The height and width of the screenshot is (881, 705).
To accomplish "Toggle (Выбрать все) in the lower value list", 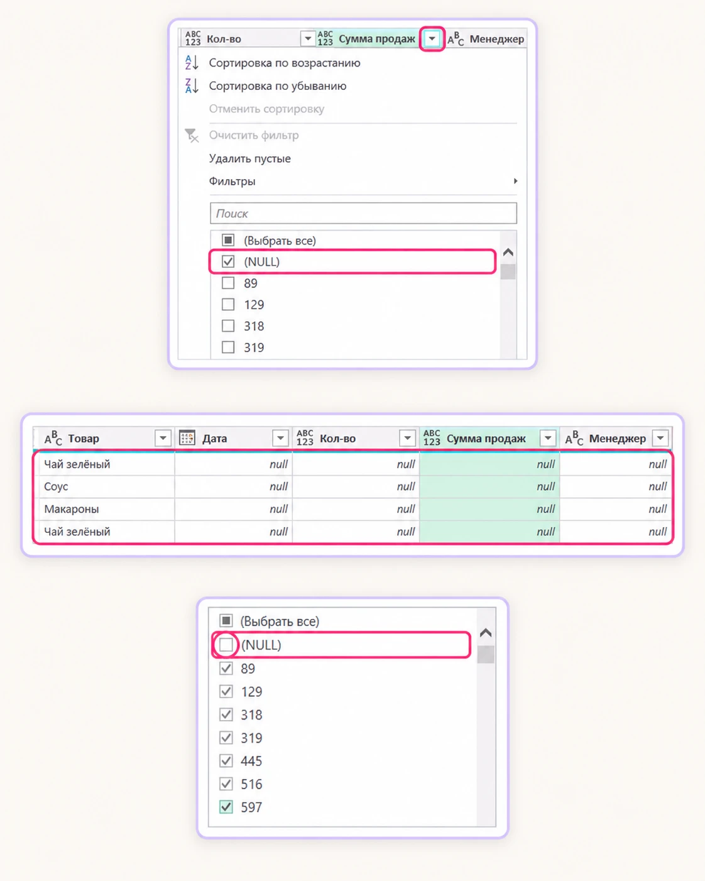I will [226, 621].
